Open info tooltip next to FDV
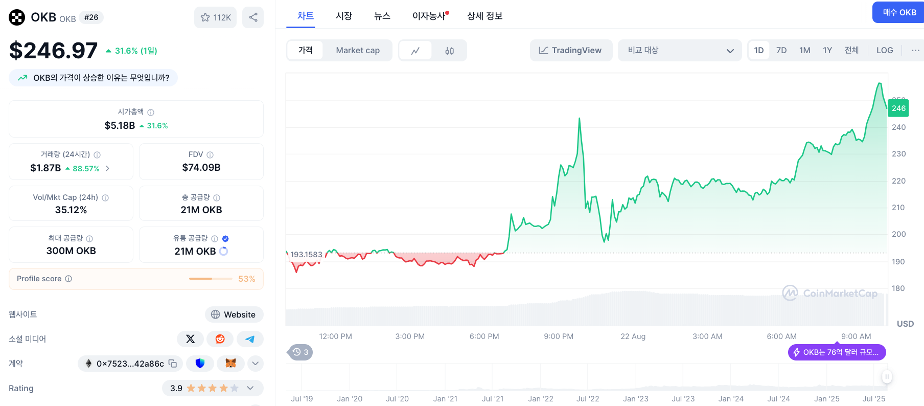The width and height of the screenshot is (924, 406). (x=210, y=155)
